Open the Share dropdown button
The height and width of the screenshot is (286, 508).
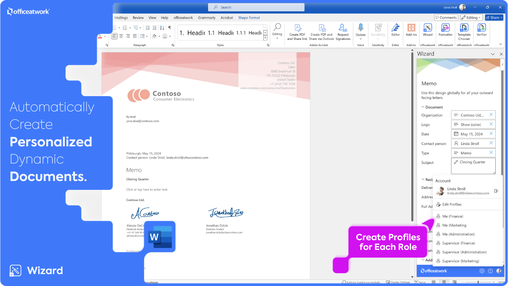[x=494, y=18]
